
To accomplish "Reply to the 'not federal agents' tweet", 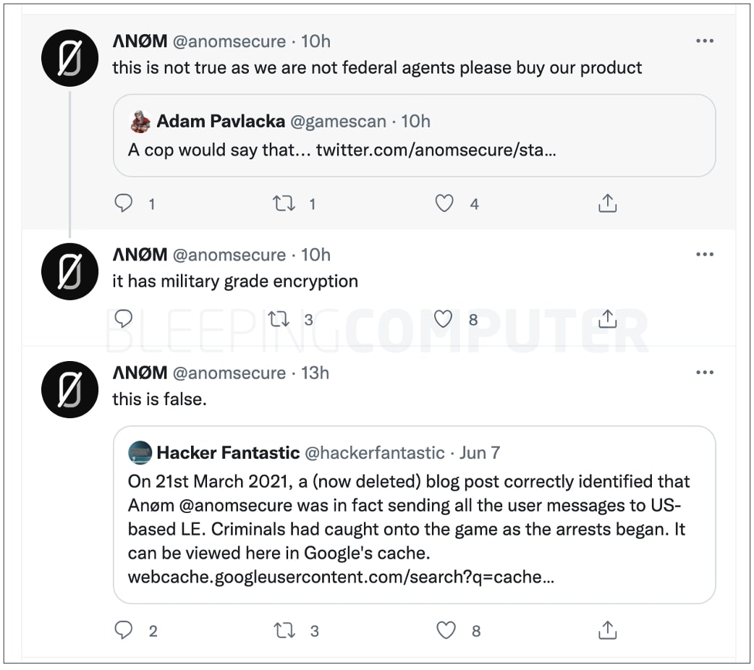I will (124, 204).
